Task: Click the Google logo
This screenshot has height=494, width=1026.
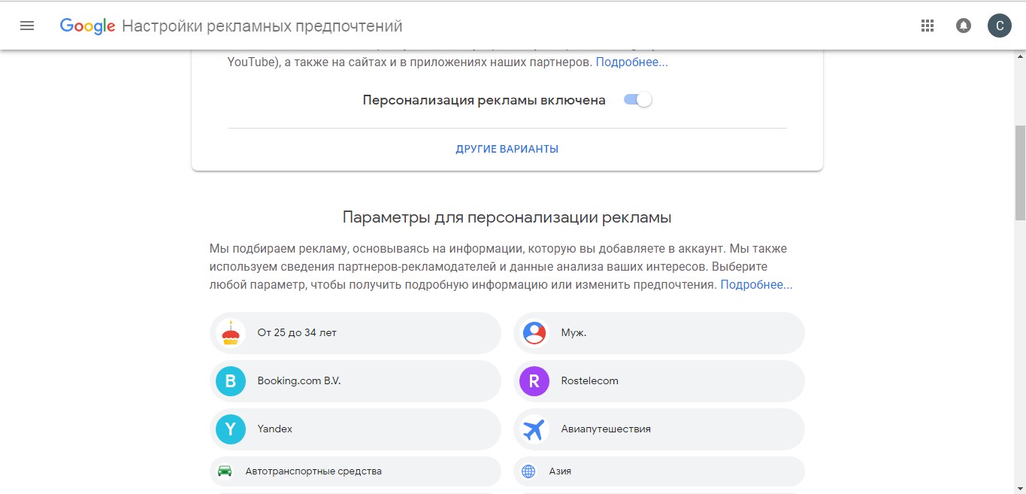Action: point(87,26)
